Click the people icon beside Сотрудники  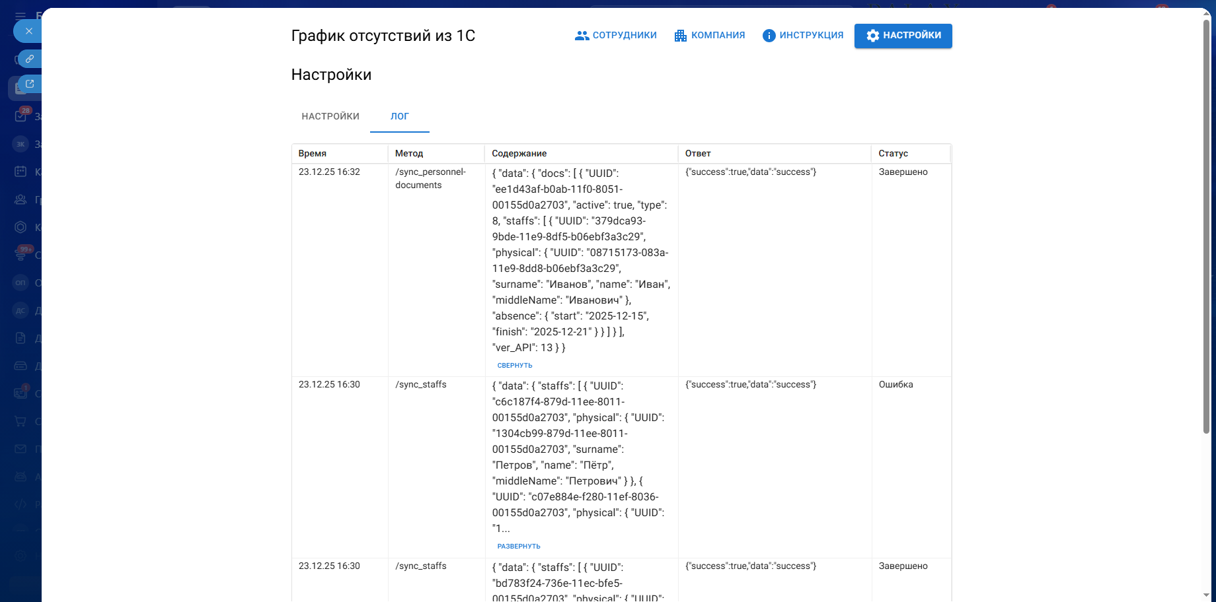coord(582,36)
